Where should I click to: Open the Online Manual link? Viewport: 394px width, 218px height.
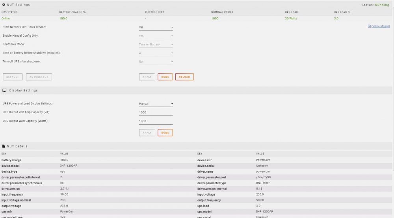coord(381,26)
